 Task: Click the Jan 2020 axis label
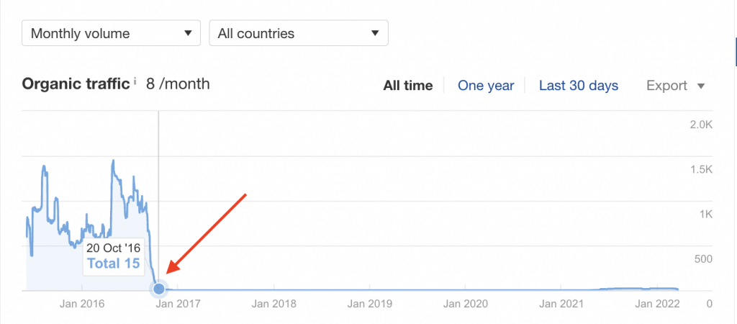click(x=466, y=303)
